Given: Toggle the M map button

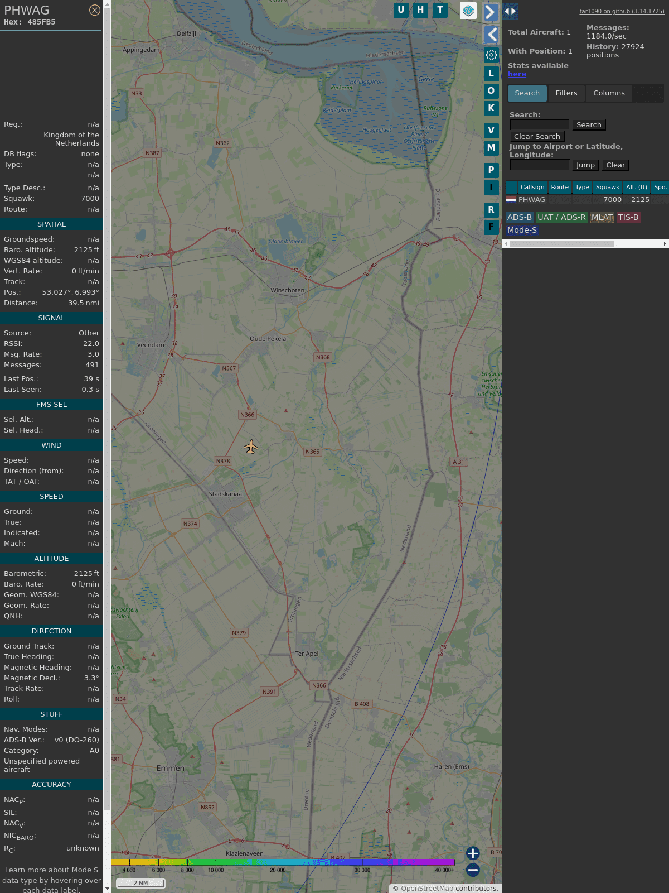Looking at the screenshot, I should (x=491, y=148).
